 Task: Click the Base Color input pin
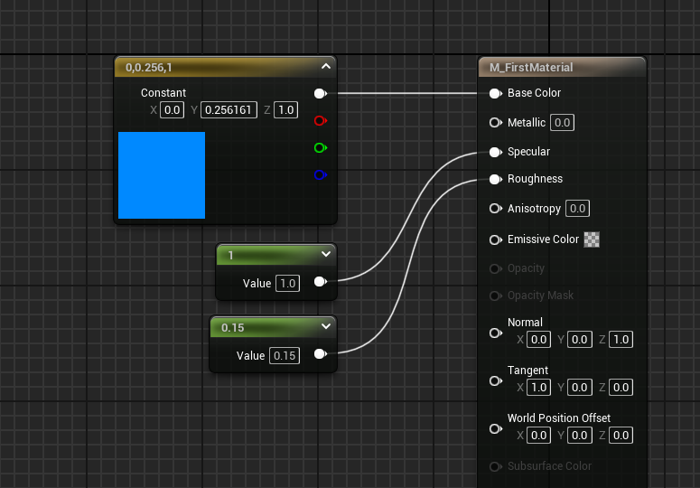click(496, 93)
